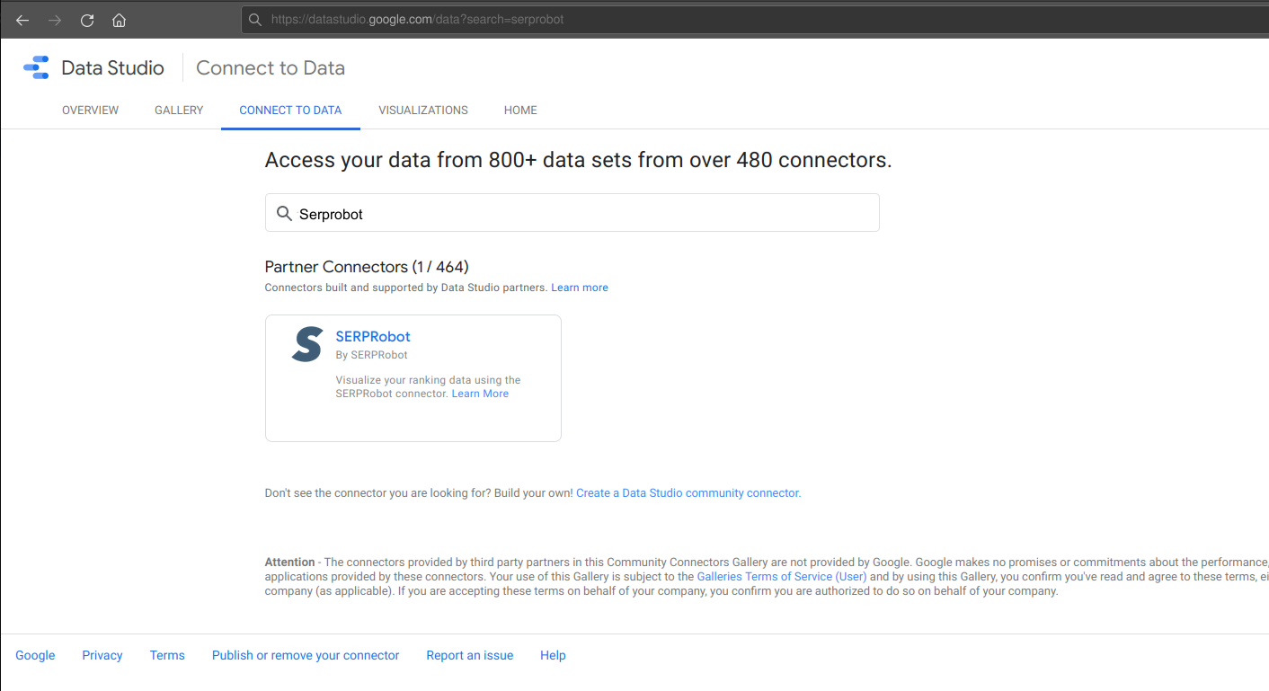This screenshot has height=691, width=1269.
Task: Open the Terms footer link
Action: coord(167,655)
